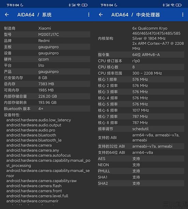The image size is (188, 209).
Task: Tap the 内核架构 Qualcomm Kryo entry
Action: pyautogui.click(x=141, y=38)
